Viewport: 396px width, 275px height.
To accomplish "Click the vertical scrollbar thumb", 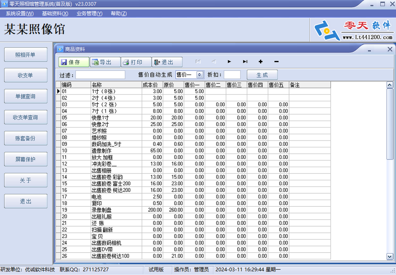I will (x=390, y=124).
